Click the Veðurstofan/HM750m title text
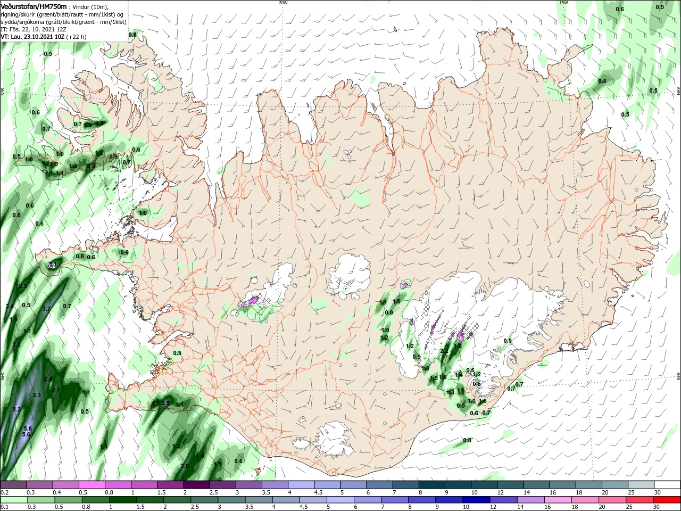Screen dimensions: 681x511 (x=34, y=6)
